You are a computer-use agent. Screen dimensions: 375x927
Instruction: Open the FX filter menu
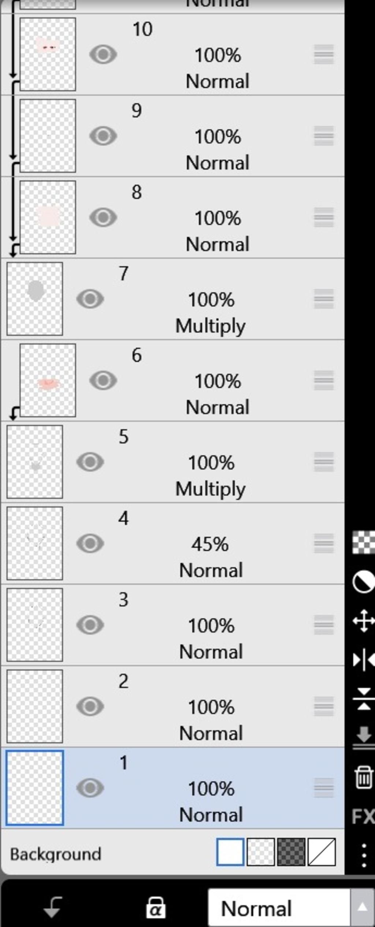[x=363, y=816]
